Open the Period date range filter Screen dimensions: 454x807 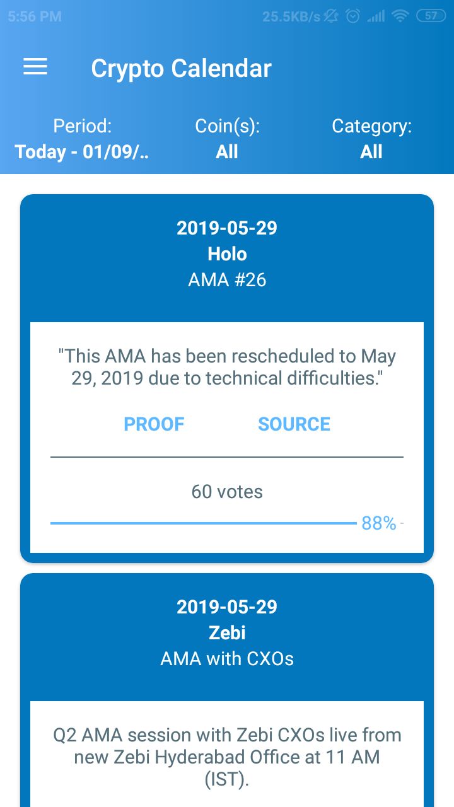[x=82, y=139]
